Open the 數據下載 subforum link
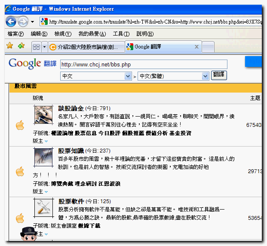This screenshot has height=246, width=267. (89, 226)
